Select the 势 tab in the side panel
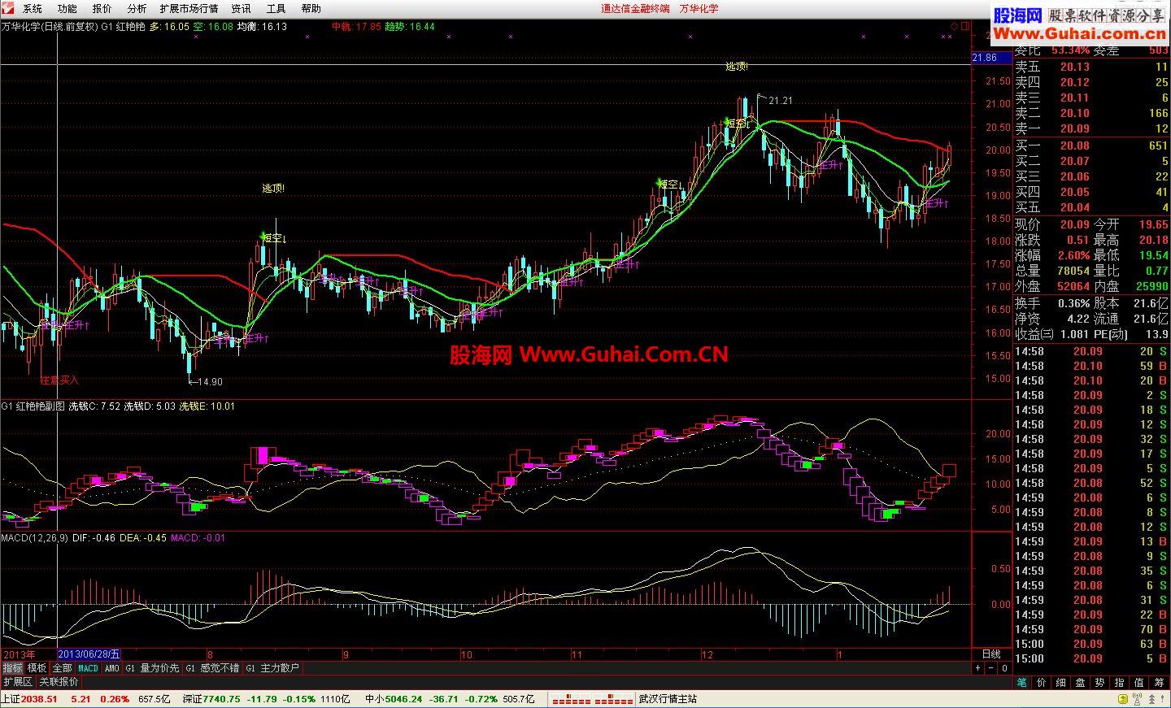The image size is (1171, 708). (1100, 683)
